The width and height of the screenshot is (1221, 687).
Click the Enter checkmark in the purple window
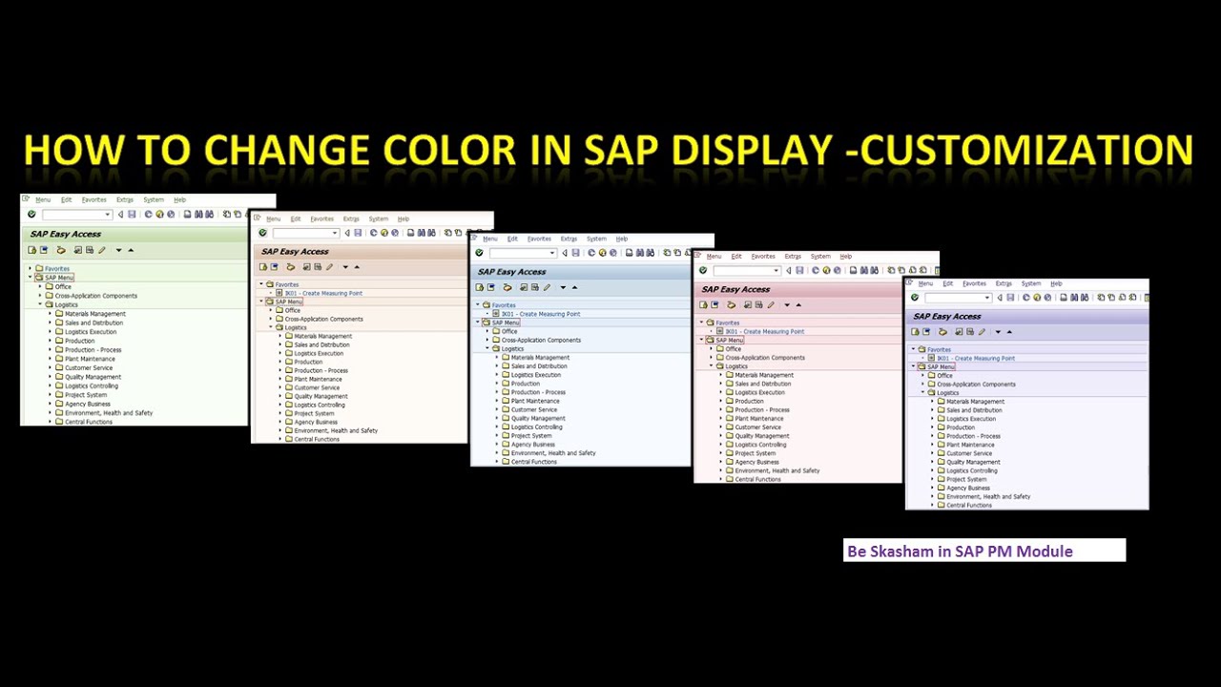915,297
